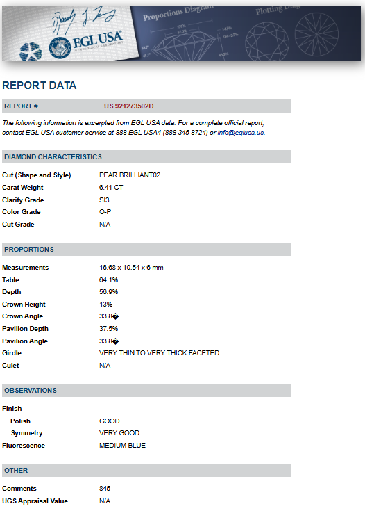
Task: Select report number US 921273502D
Action: (x=129, y=106)
